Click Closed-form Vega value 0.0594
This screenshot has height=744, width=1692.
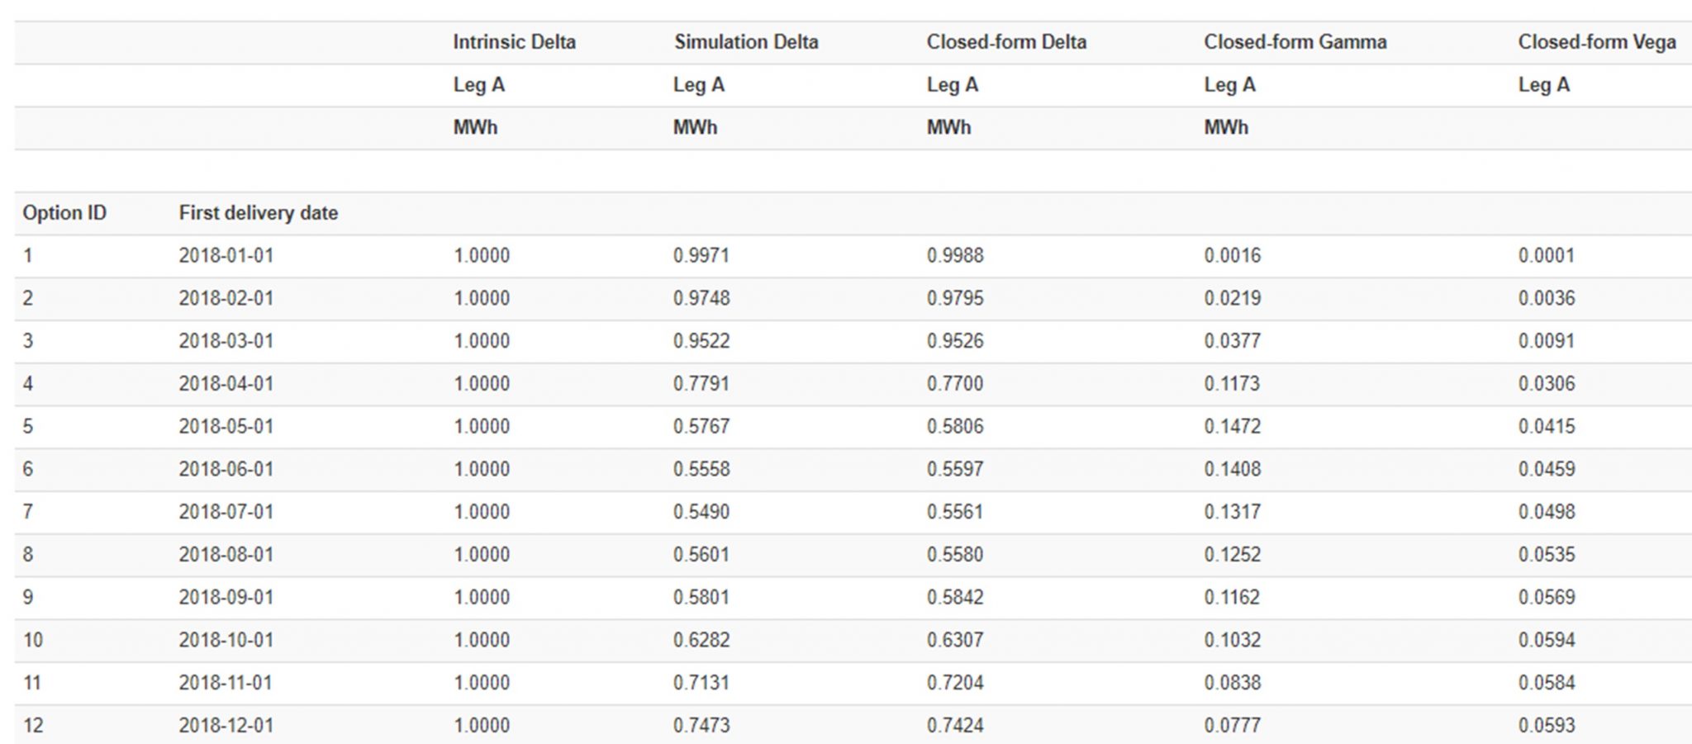[1547, 640]
